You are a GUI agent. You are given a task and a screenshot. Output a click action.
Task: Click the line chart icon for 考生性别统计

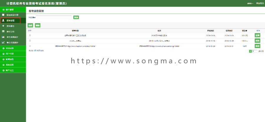point(3,43)
